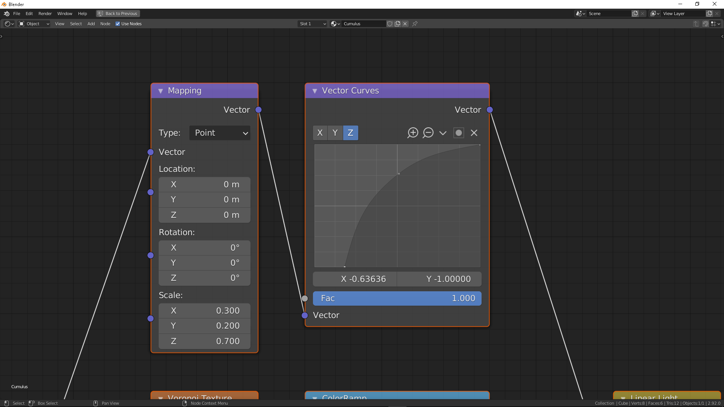Browse materials with the sphere icon

[335, 24]
